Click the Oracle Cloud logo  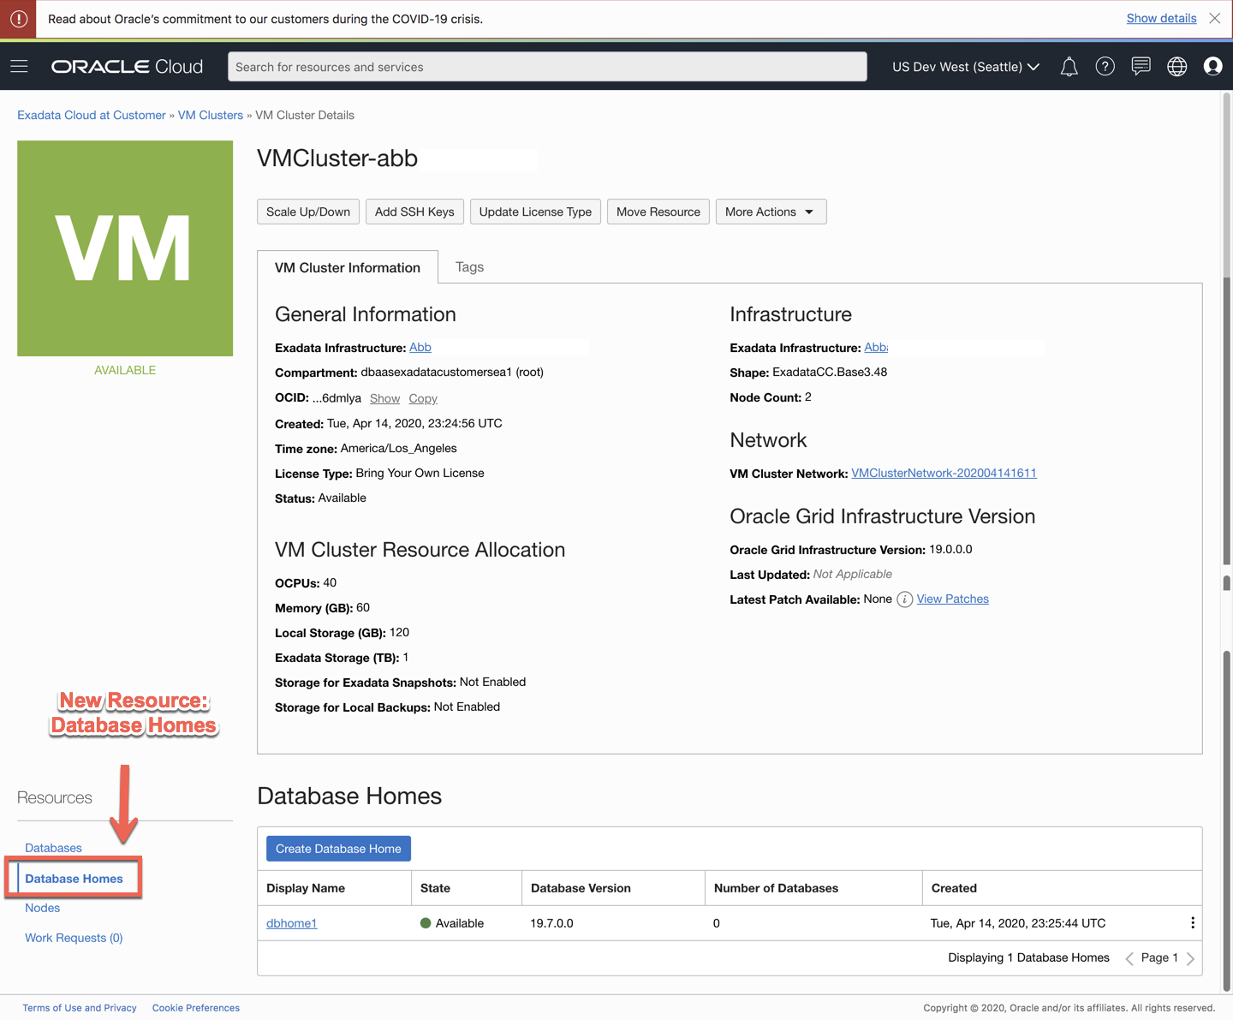[127, 67]
